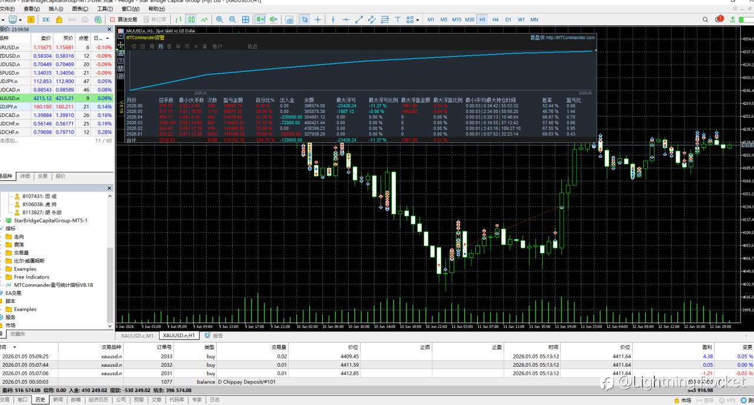This screenshot has width=754, height=405.
Task: Select account 8107431 in Navigator
Action: pyautogui.click(x=39, y=196)
